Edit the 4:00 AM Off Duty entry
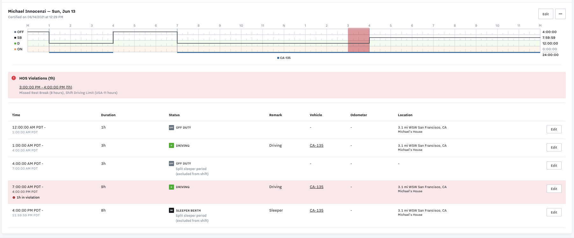The image size is (574, 238). [554, 165]
